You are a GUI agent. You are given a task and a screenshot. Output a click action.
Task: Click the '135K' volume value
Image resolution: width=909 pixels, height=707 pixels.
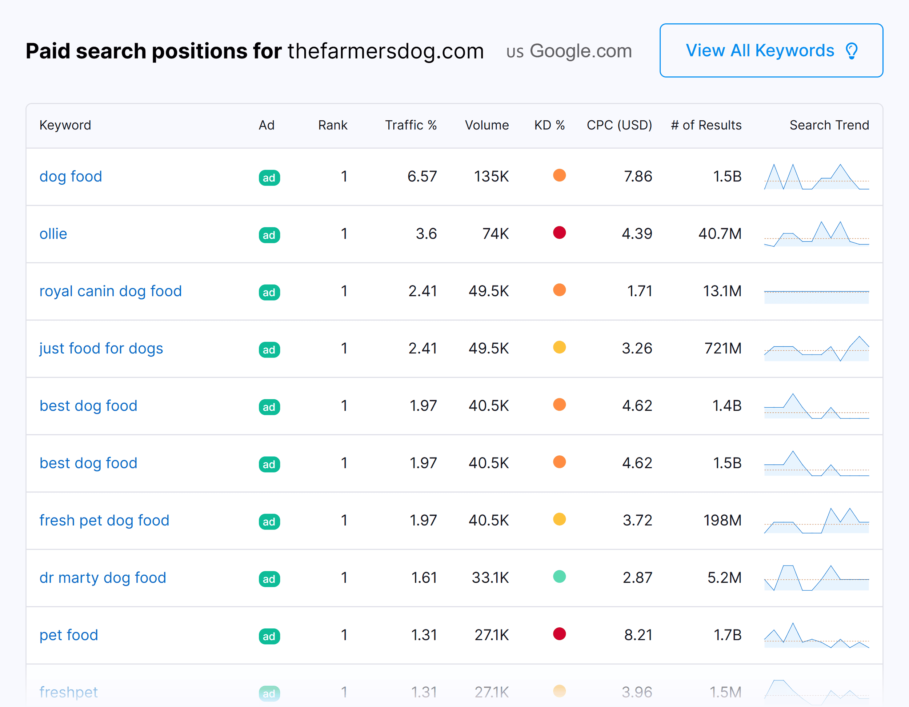[492, 176]
